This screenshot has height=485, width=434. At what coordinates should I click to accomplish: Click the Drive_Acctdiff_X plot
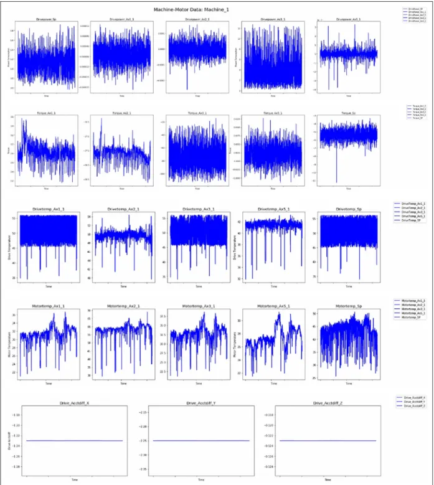pos(74,441)
